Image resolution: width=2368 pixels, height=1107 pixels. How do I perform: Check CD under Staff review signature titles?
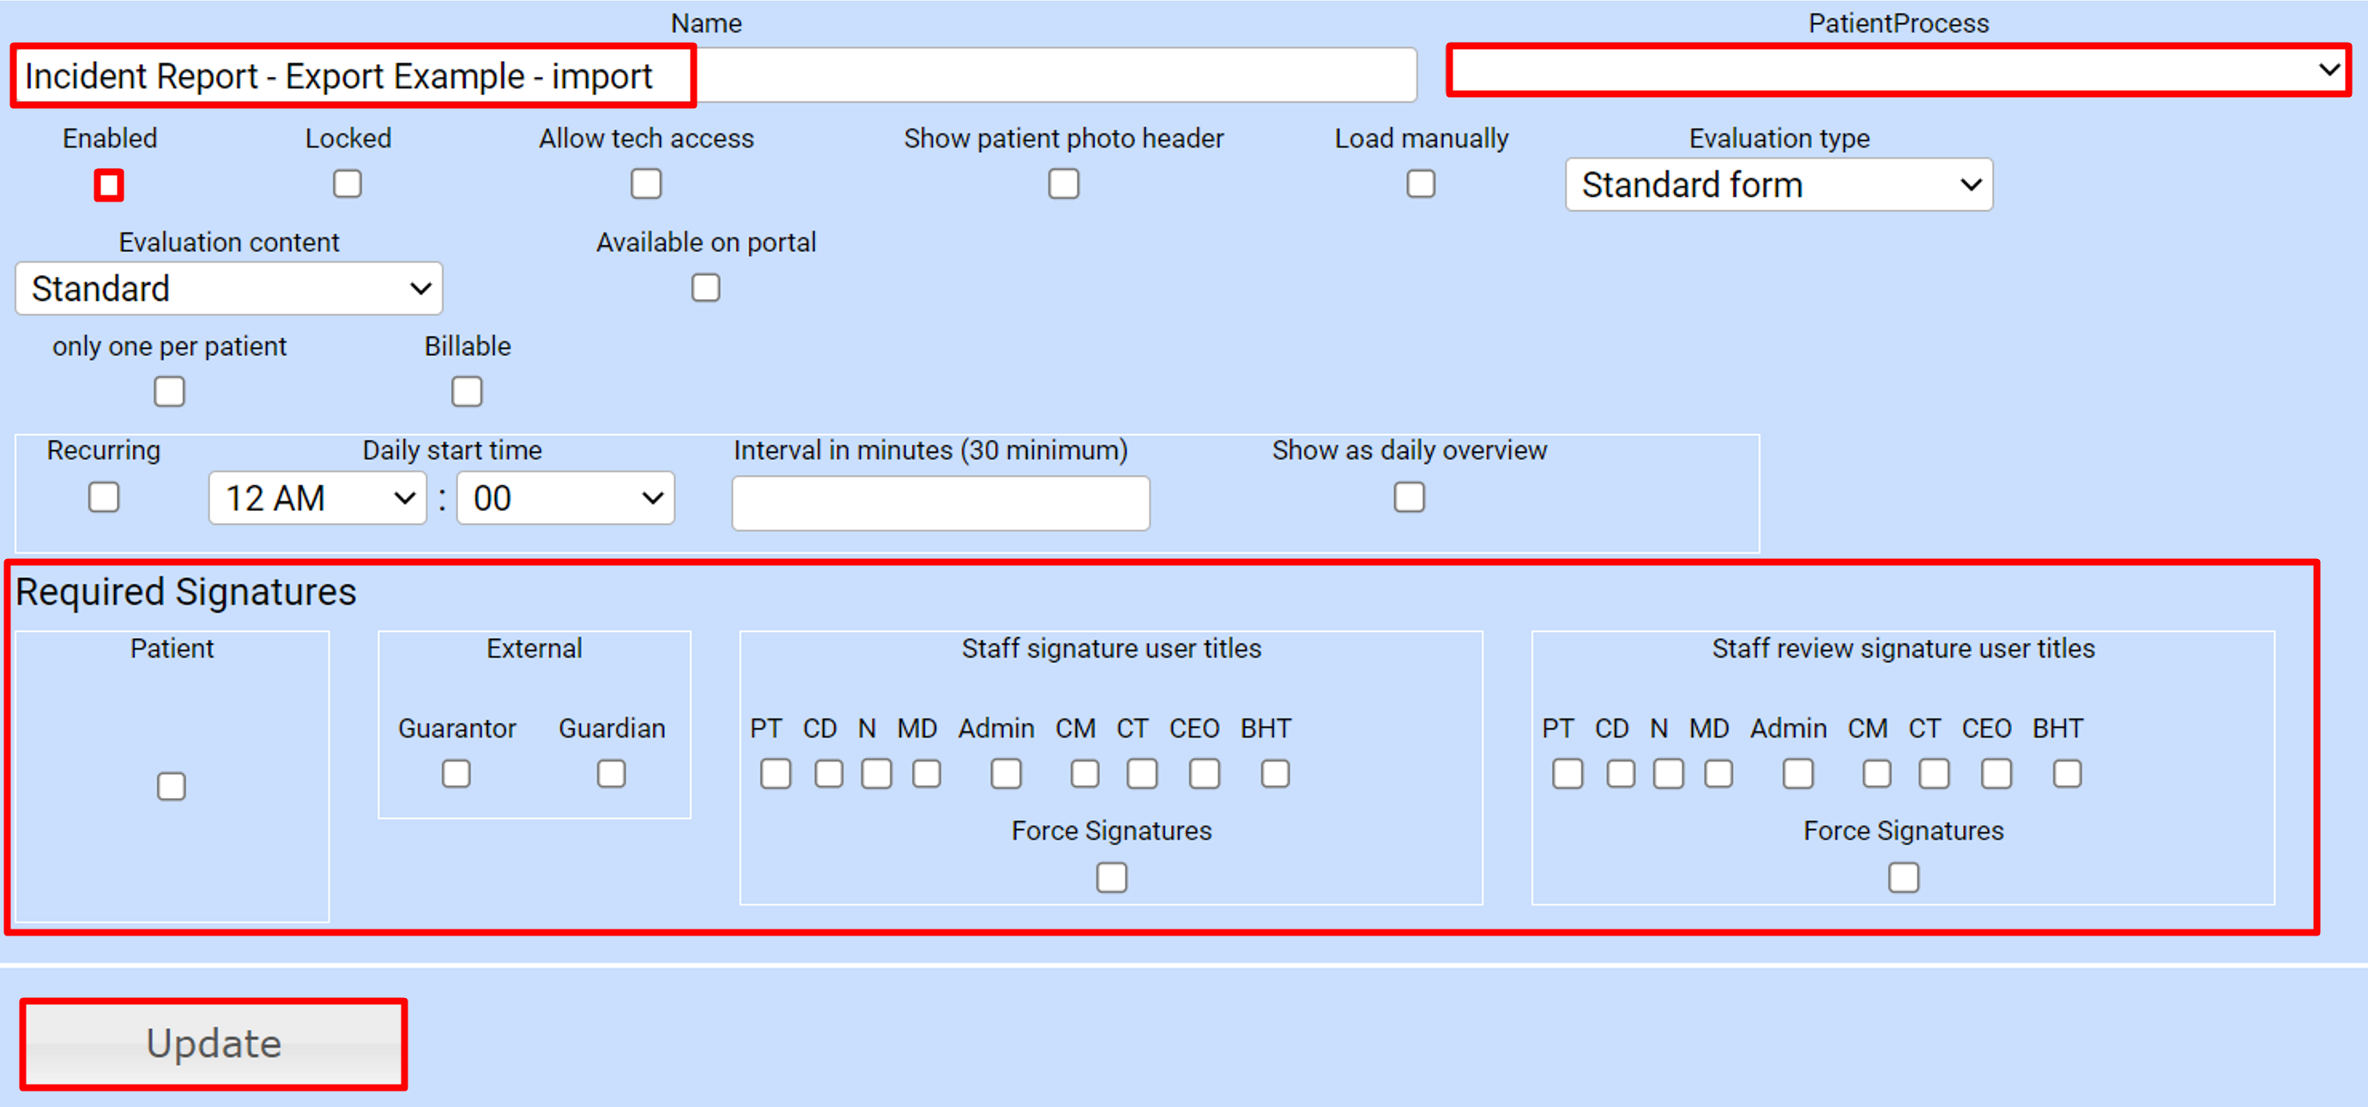coord(1622,773)
